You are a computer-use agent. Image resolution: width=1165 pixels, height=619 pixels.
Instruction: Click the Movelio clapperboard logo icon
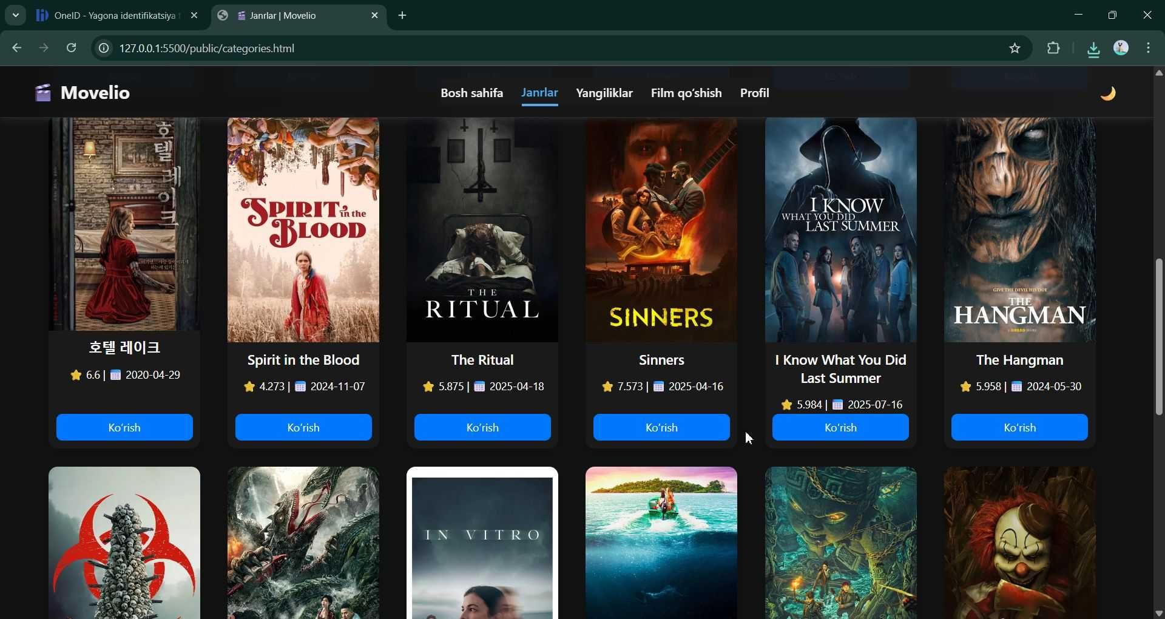[x=42, y=93]
